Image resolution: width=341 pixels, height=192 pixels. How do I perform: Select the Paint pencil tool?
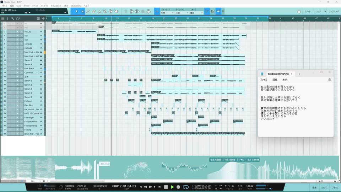(88, 11)
